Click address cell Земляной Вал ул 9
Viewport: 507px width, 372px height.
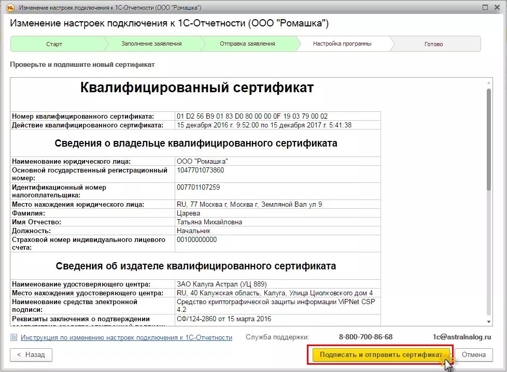[278, 204]
